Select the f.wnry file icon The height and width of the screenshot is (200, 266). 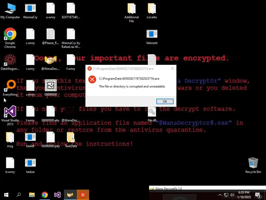pyautogui.click(x=71, y=62)
